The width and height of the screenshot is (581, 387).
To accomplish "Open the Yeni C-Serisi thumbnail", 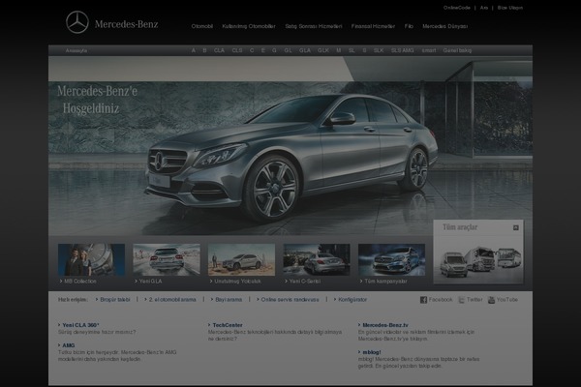I will click(317, 259).
